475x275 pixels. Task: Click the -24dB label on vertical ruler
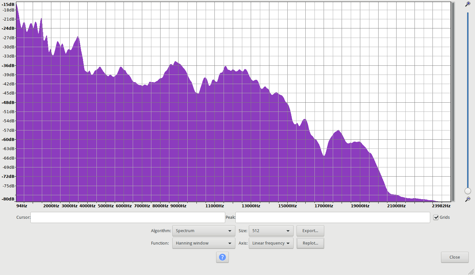coord(8,28)
